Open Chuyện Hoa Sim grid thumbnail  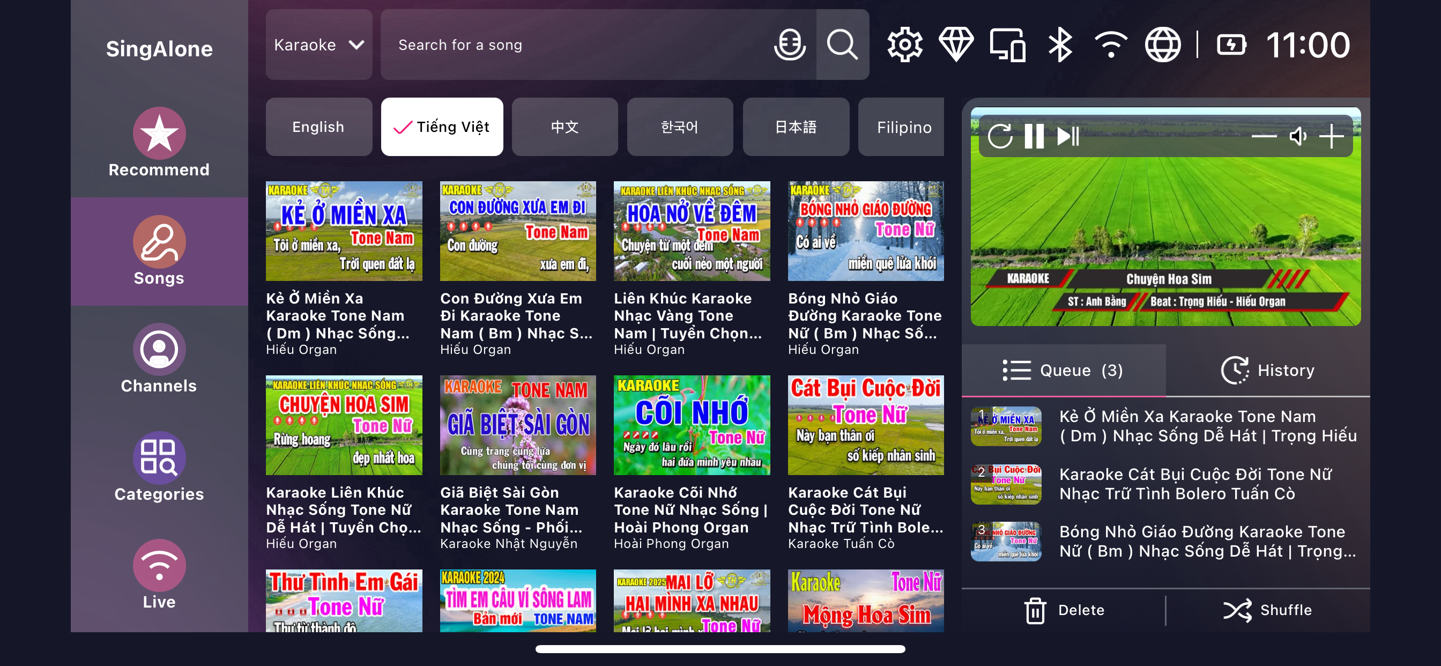point(344,425)
